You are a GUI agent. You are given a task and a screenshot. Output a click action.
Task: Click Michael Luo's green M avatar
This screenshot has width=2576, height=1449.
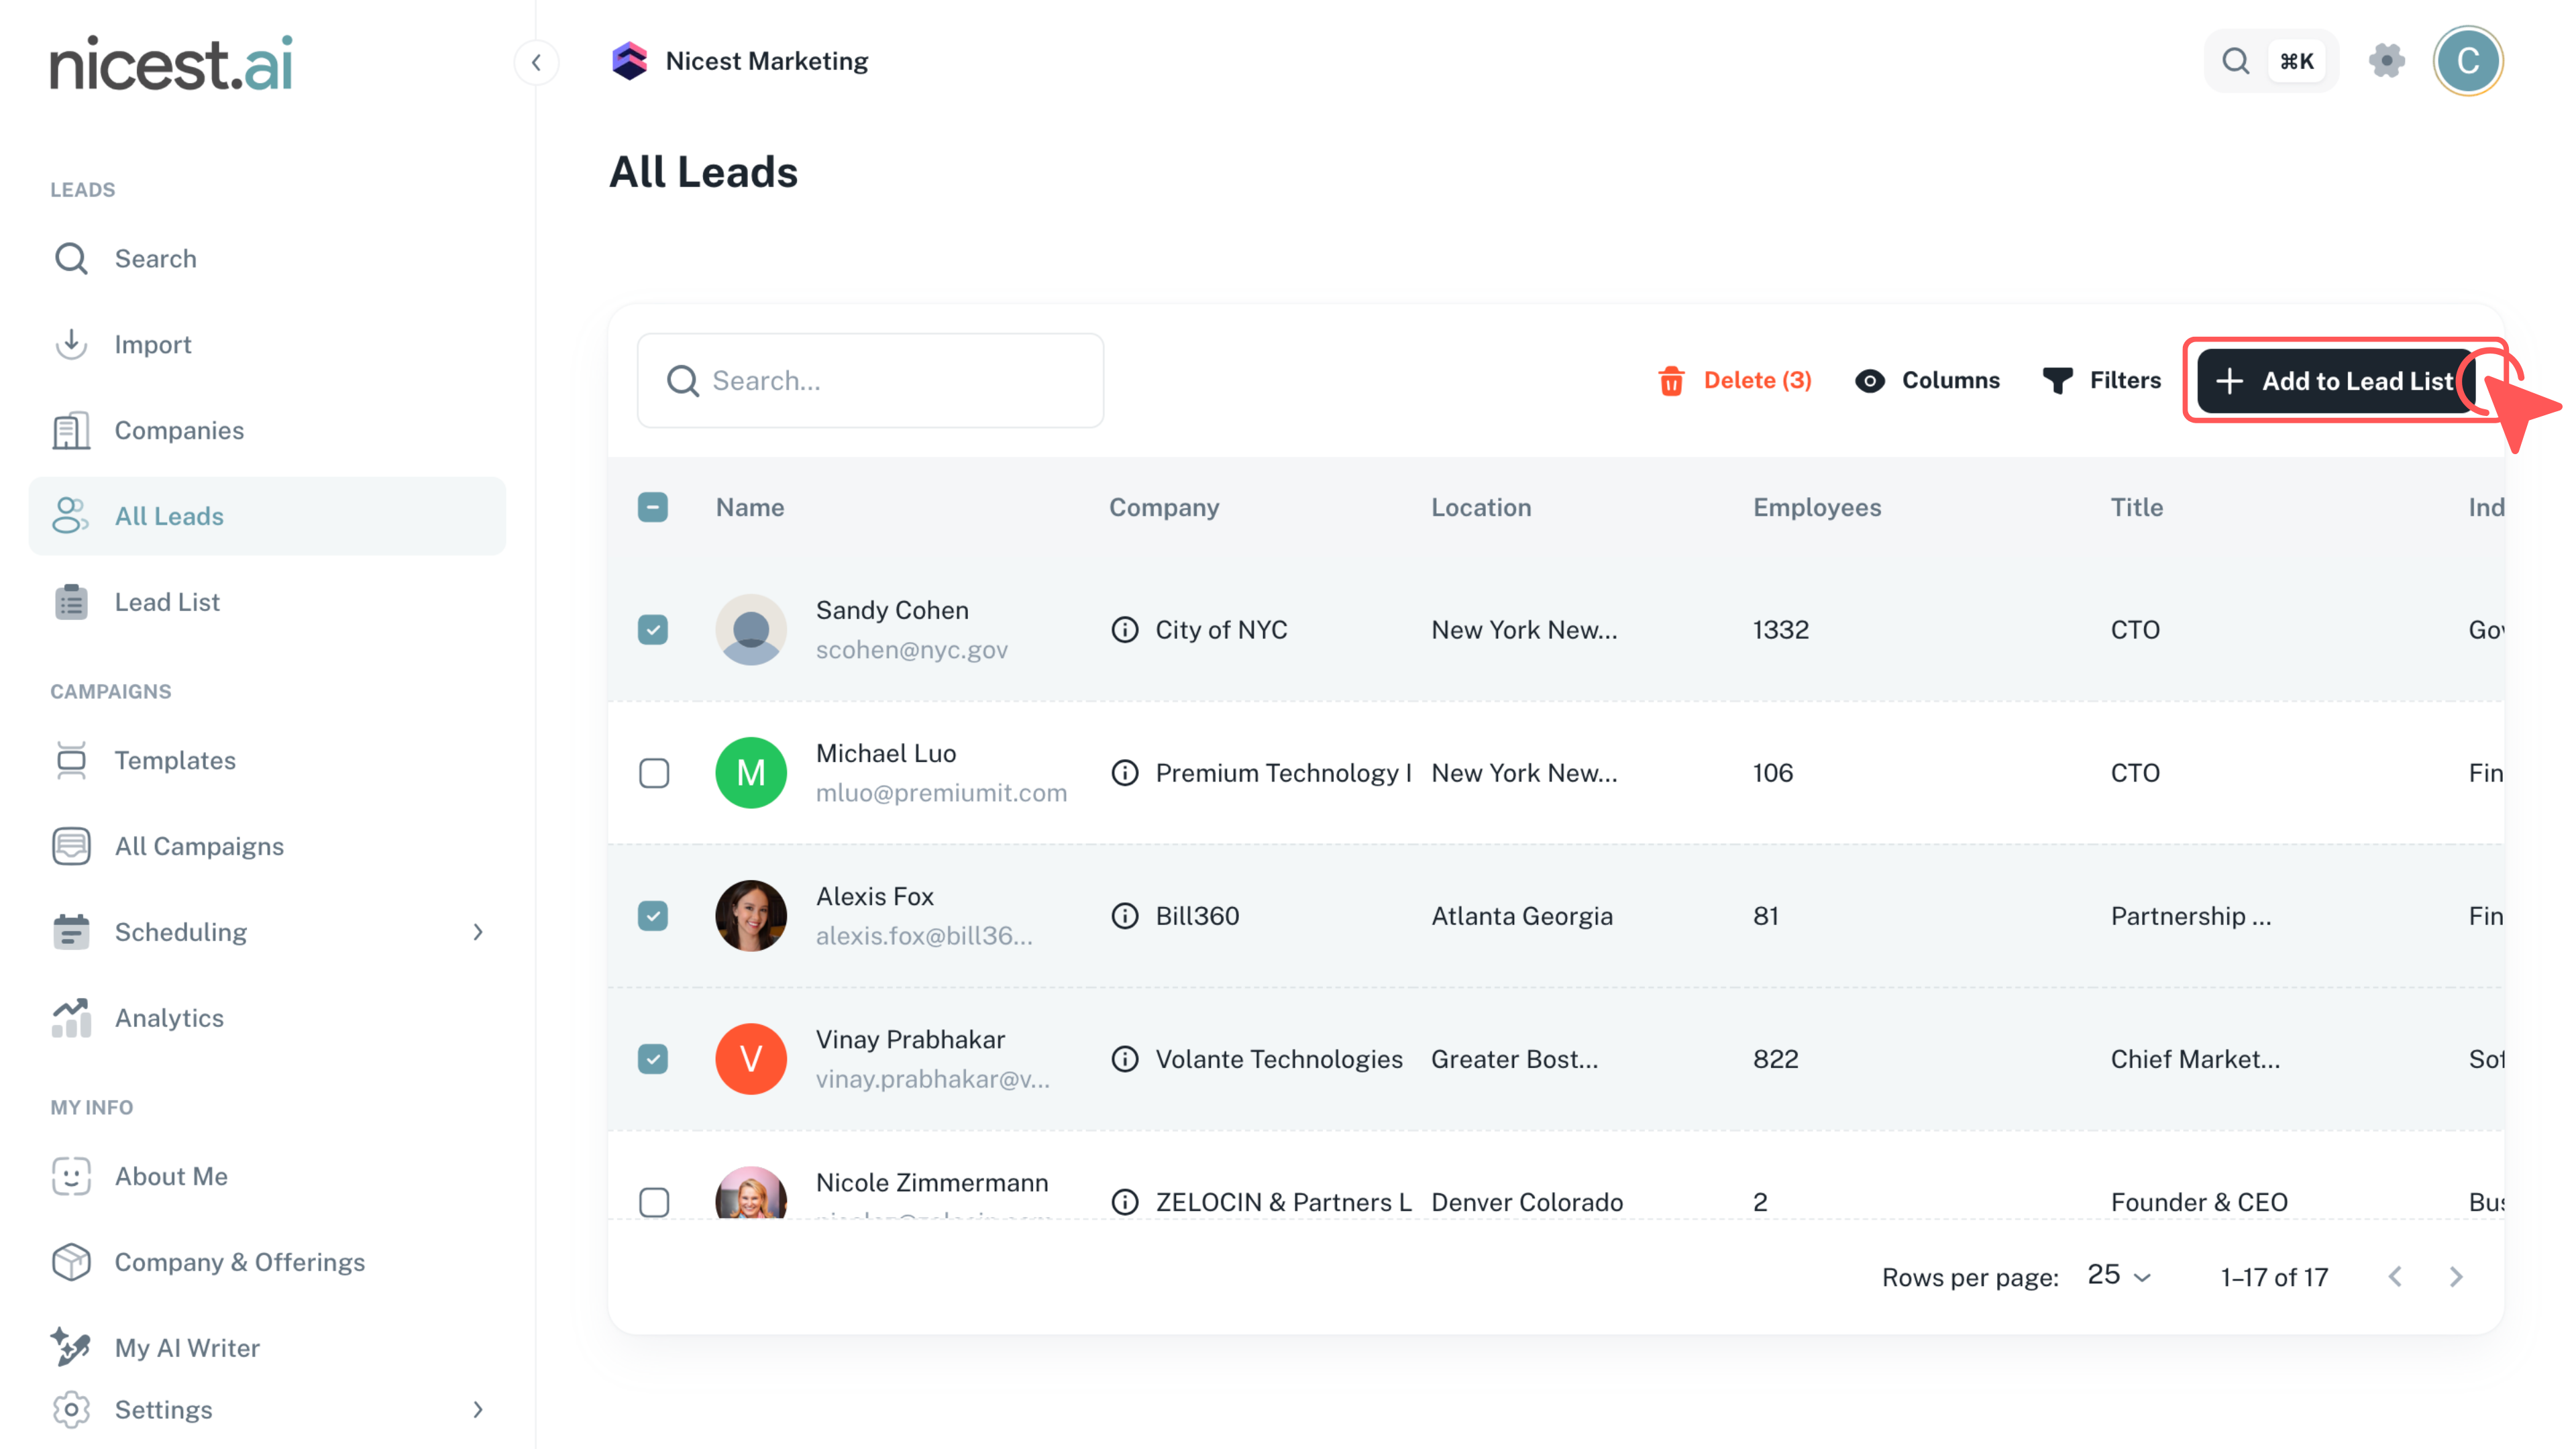(x=751, y=773)
